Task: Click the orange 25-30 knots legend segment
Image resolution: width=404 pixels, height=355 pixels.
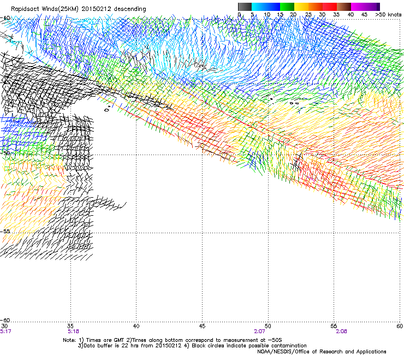Action: (x=316, y=7)
